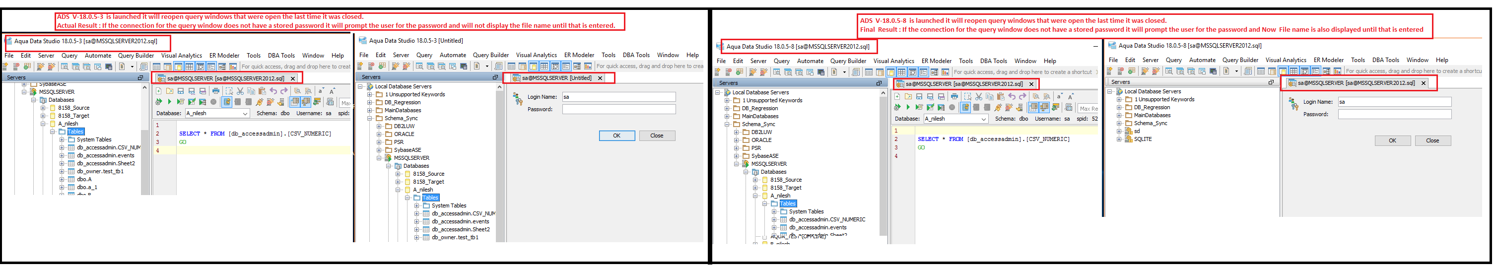1497x272 pixels.
Task: Select 8158_Target database in 18.0.5-8 editor tree
Action: click(x=786, y=188)
